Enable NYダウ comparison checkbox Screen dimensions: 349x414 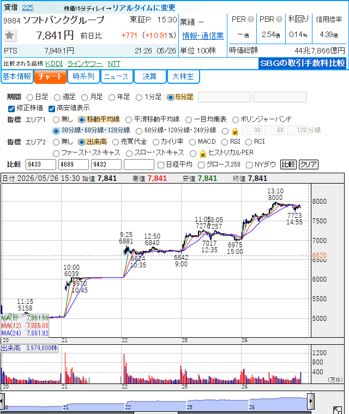pyautogui.click(x=249, y=165)
